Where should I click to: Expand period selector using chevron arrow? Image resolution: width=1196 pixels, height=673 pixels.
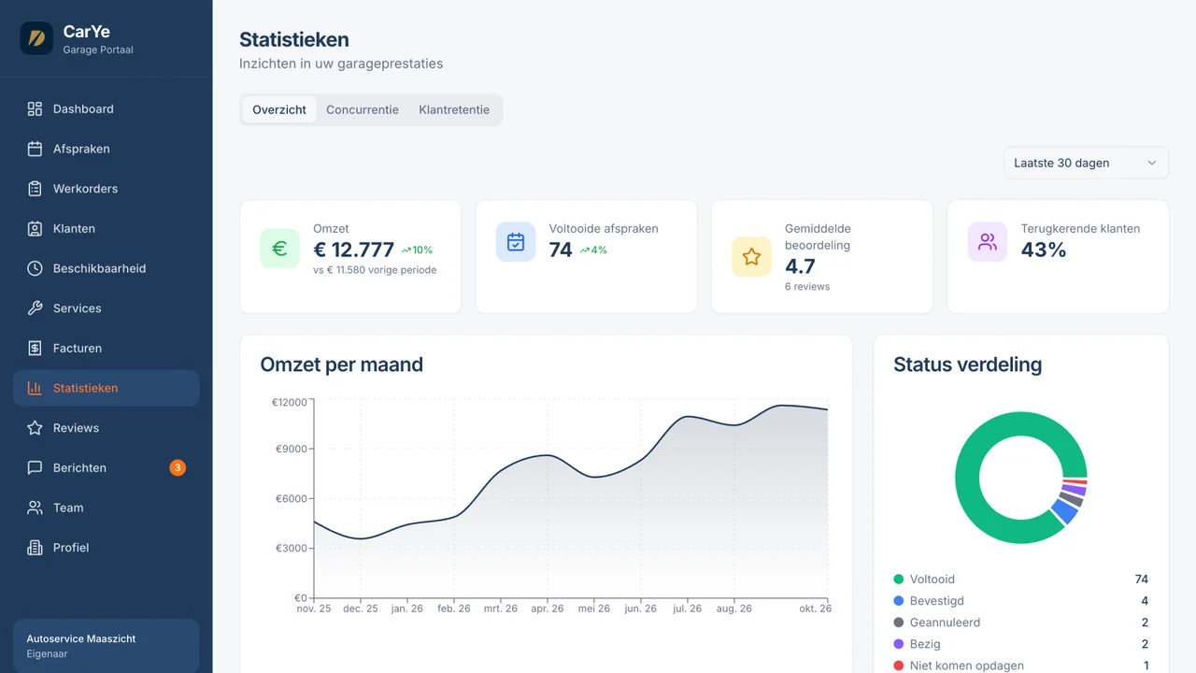1152,163
